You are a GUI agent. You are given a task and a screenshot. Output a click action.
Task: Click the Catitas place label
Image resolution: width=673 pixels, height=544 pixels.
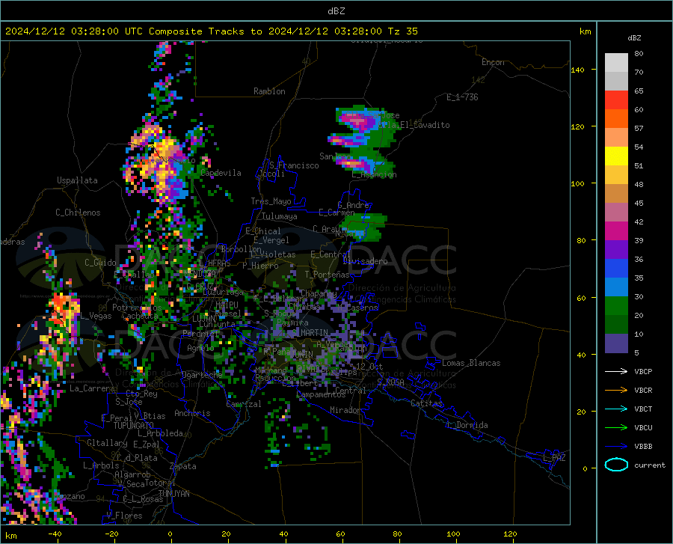coord(426,403)
